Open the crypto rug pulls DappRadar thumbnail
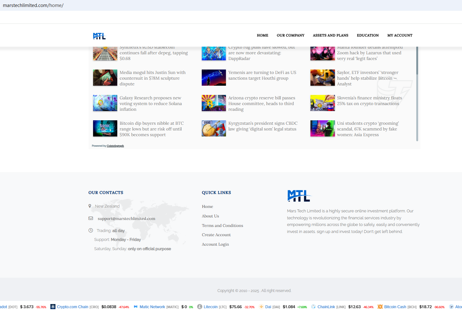 214,54
